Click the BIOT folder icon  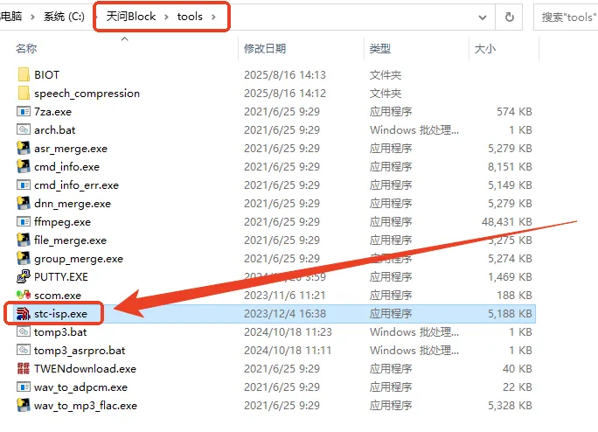click(x=24, y=75)
